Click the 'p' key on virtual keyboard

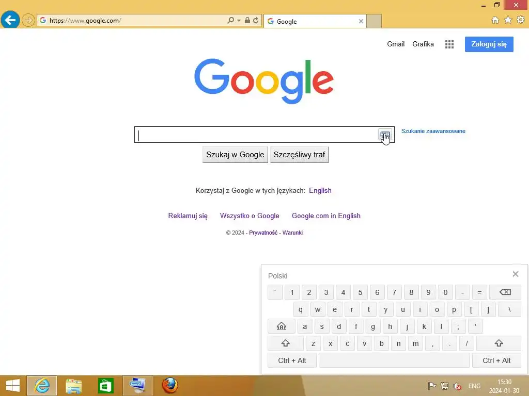[x=454, y=309]
